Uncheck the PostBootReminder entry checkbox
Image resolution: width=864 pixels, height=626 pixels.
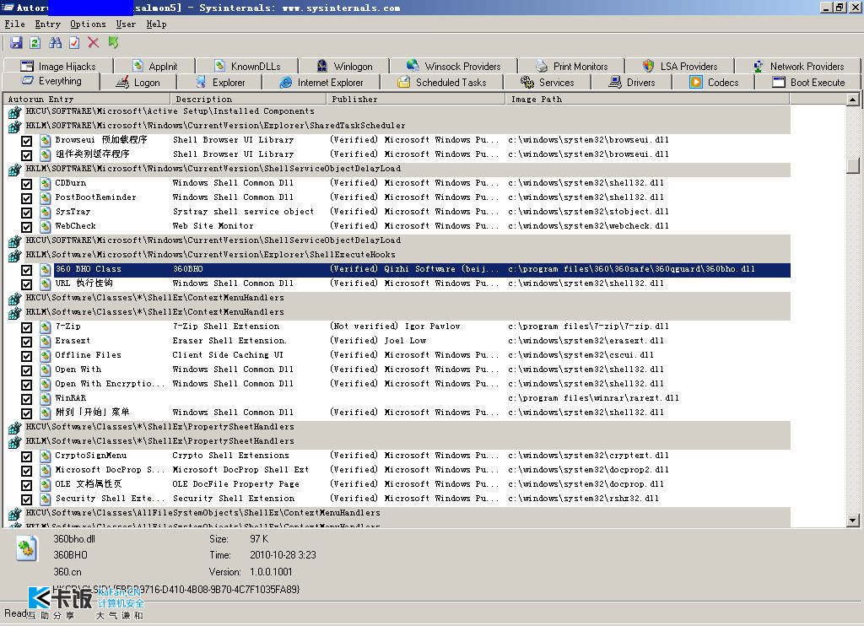click(x=26, y=197)
